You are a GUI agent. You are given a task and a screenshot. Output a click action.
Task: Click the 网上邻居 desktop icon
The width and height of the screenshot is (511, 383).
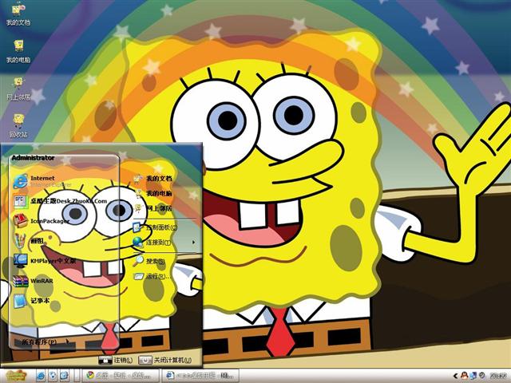[18, 86]
